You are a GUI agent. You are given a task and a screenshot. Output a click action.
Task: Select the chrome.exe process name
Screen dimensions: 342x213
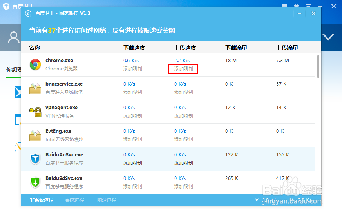(x=59, y=60)
